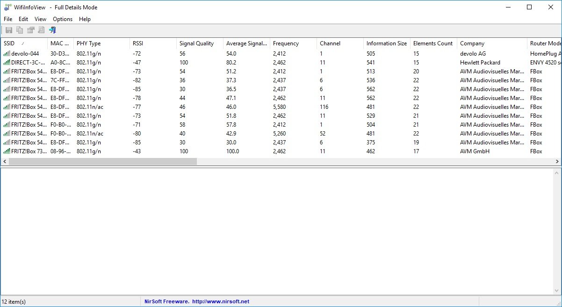Click the Exit door toolbar icon
The width and height of the screenshot is (562, 307).
(52, 30)
